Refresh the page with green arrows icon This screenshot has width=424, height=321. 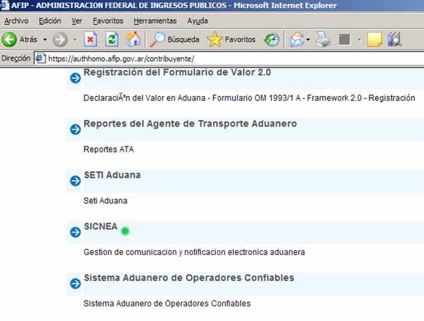[x=112, y=39]
